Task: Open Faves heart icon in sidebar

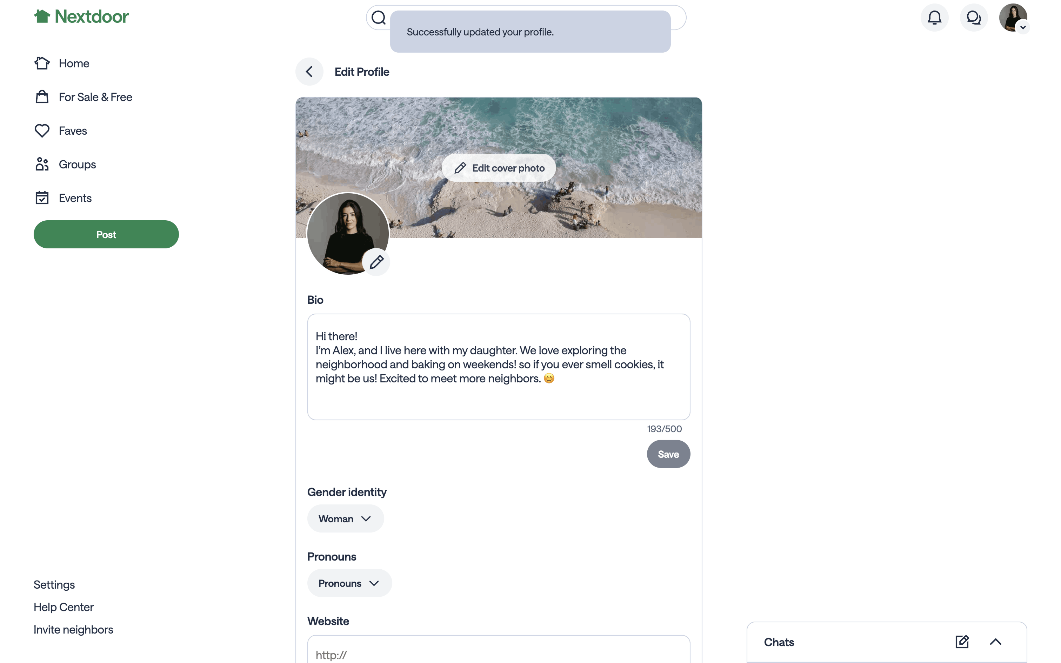Action: click(42, 130)
